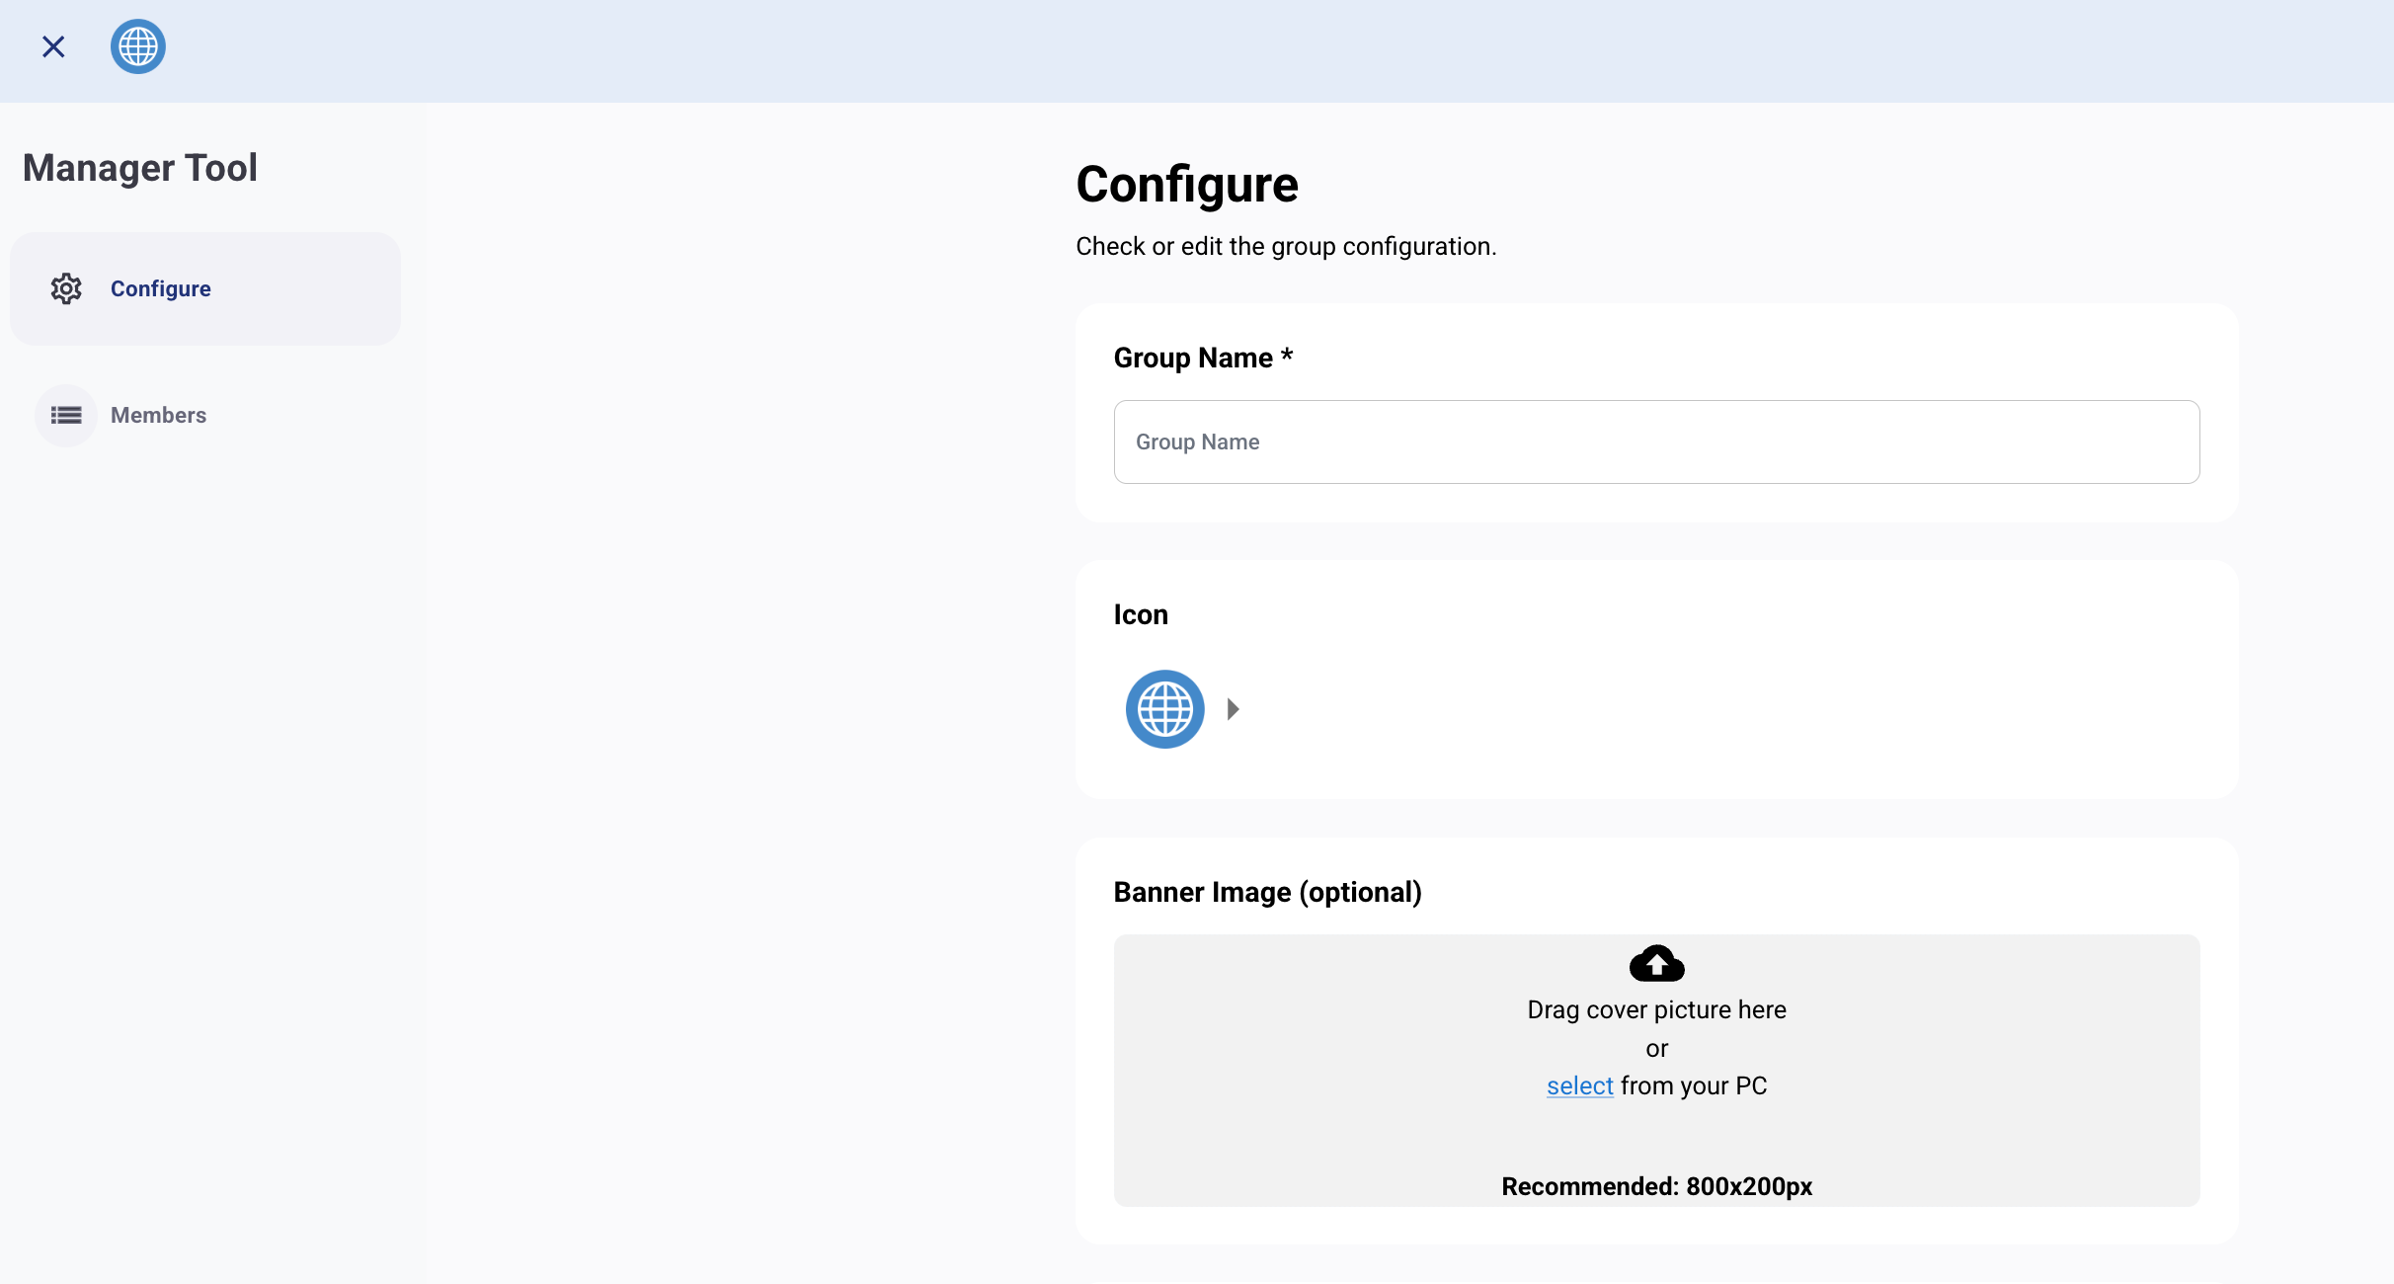Click the 'Manager Tool' sidebar title
Viewport: 2394px width, 1284px height.
(140, 168)
